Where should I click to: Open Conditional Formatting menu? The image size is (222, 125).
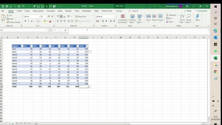[123, 19]
